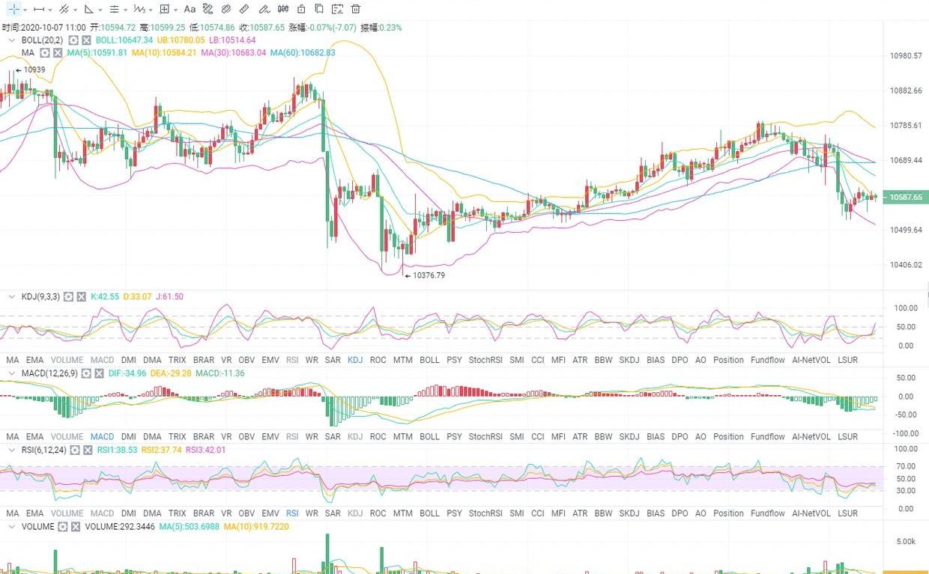Open the Fibonacci lines tool dropdown arrow
Screen dimensions: 929x574
coord(125,10)
